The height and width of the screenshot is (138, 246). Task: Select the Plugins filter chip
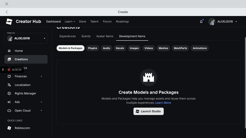pyautogui.click(x=93, y=48)
